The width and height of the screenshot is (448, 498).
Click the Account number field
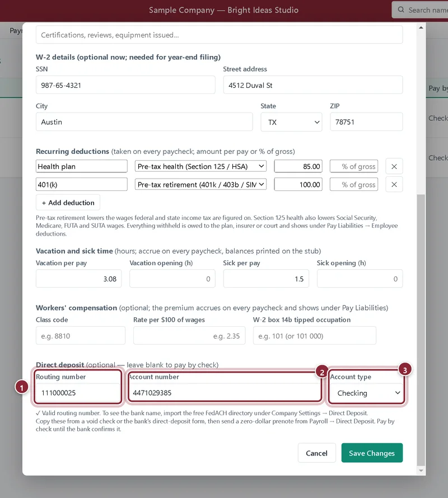coord(225,393)
